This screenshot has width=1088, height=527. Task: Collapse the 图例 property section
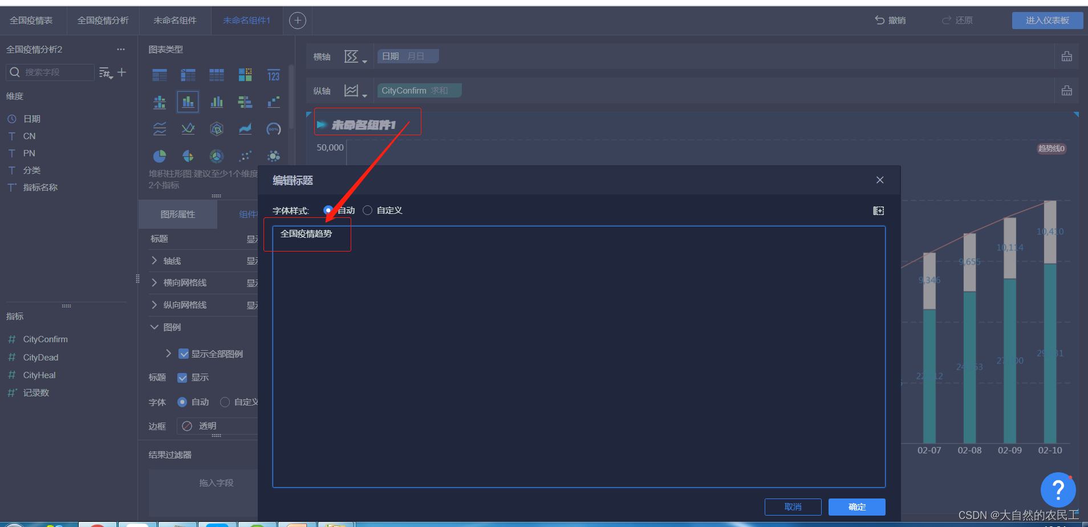[154, 327]
